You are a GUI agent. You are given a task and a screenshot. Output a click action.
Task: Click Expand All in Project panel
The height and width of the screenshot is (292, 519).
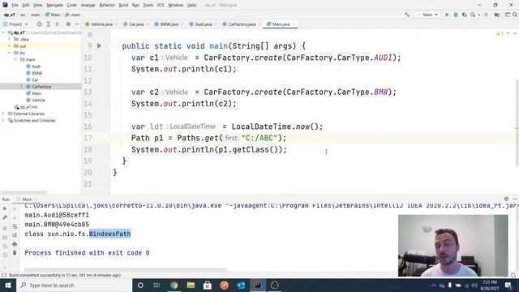[x=49, y=24]
